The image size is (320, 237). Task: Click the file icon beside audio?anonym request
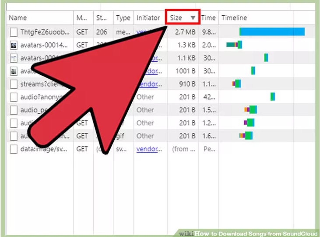tap(14, 97)
